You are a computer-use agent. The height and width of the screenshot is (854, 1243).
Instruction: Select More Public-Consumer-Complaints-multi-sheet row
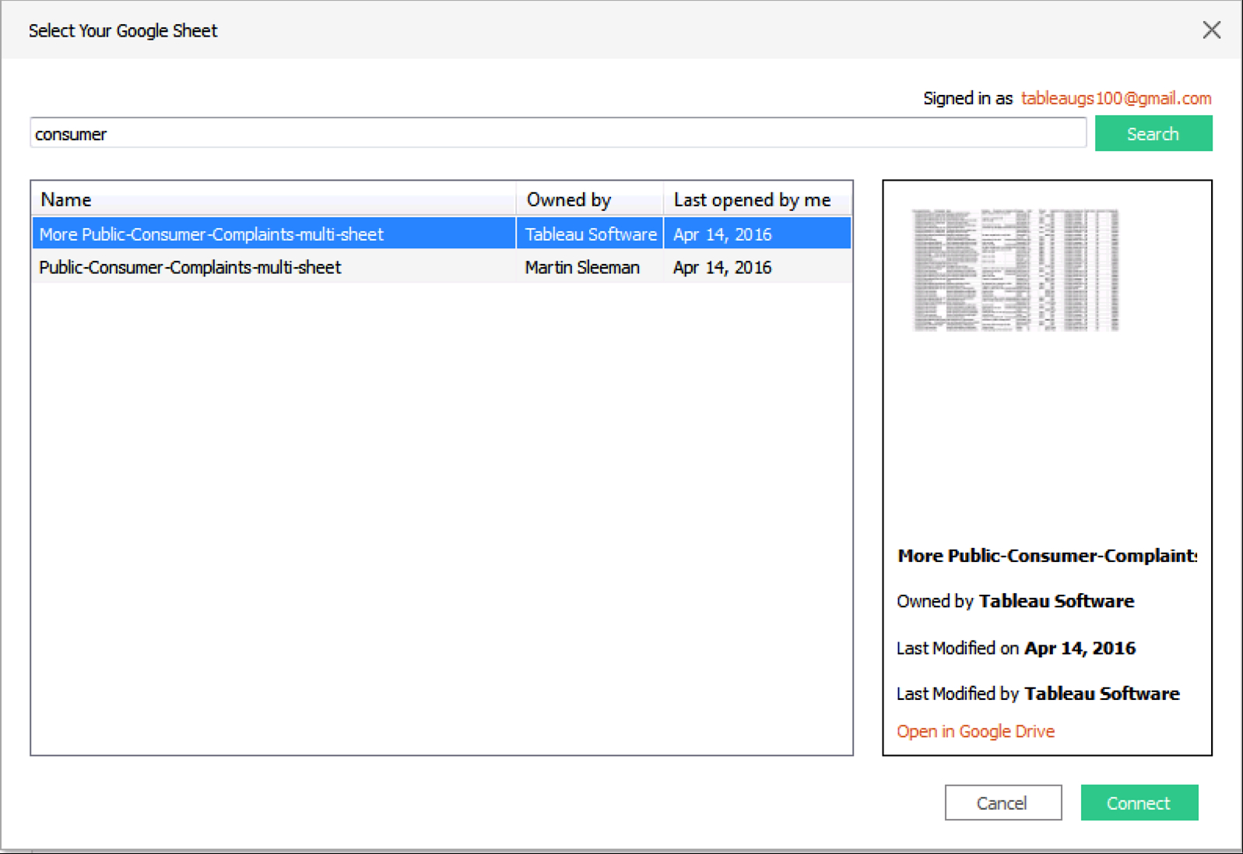coord(441,234)
